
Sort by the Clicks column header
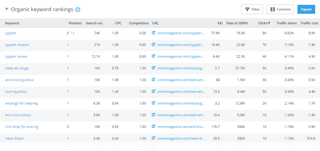tap(264, 23)
